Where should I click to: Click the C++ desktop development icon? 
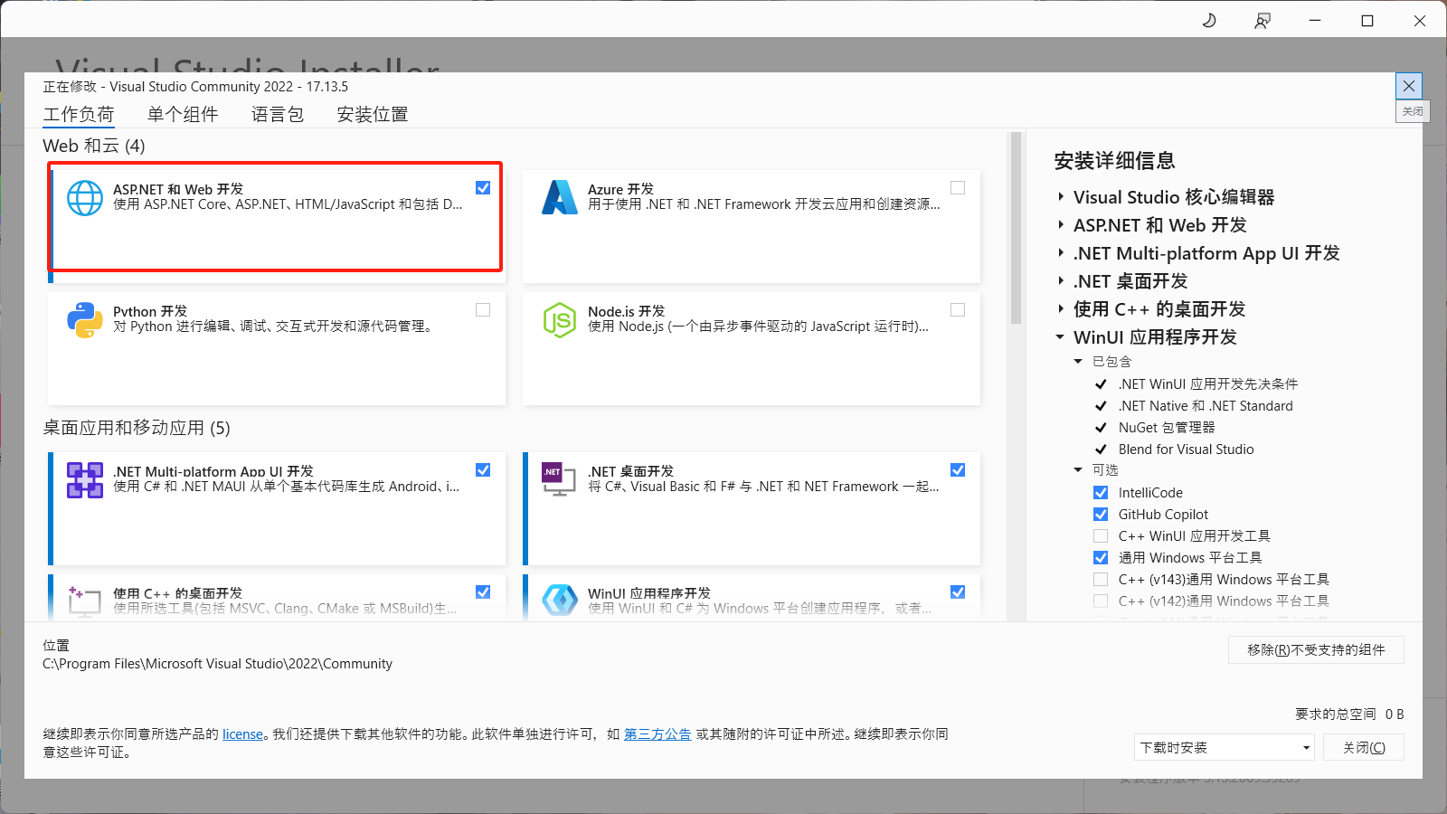[x=84, y=601]
